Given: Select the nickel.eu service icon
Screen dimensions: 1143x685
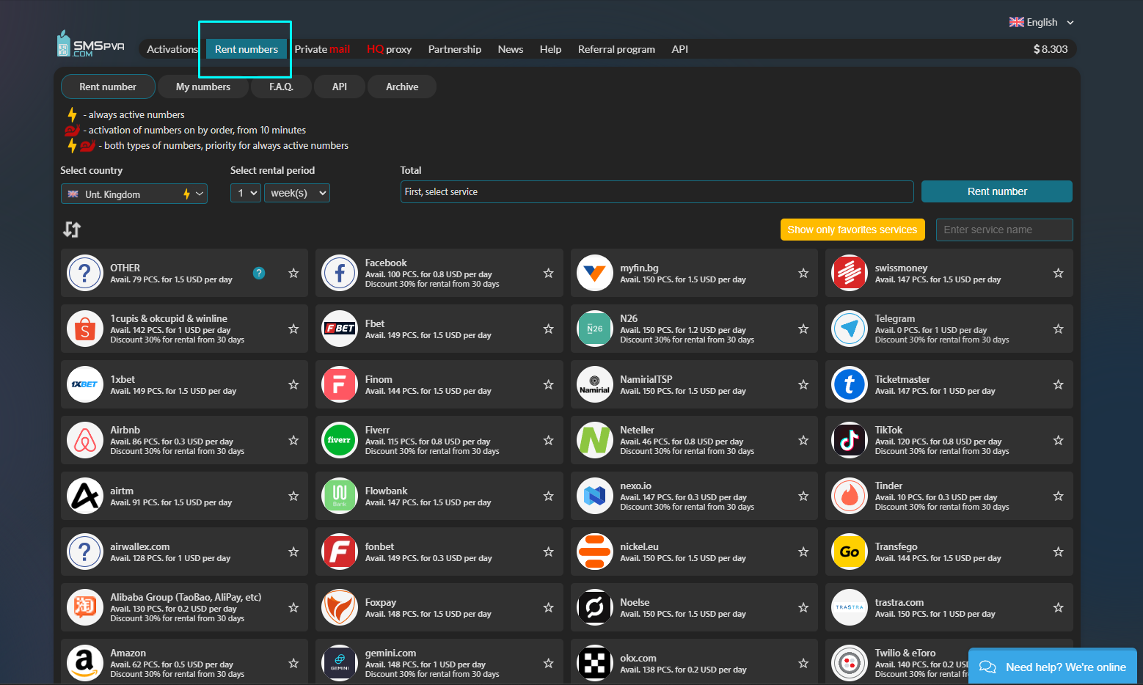Looking at the screenshot, I should [595, 552].
